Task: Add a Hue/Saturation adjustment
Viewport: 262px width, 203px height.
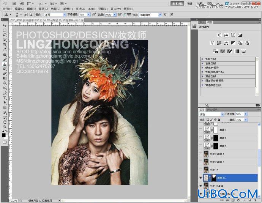Action: 219,43
